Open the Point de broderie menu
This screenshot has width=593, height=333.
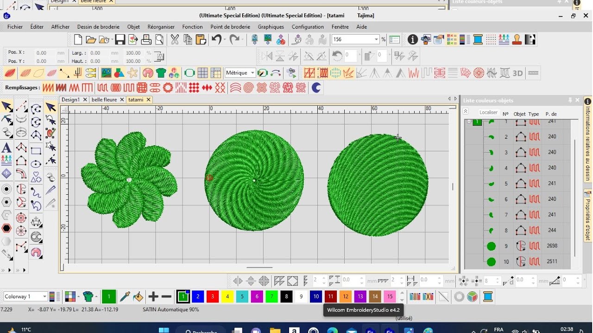pyautogui.click(x=230, y=27)
